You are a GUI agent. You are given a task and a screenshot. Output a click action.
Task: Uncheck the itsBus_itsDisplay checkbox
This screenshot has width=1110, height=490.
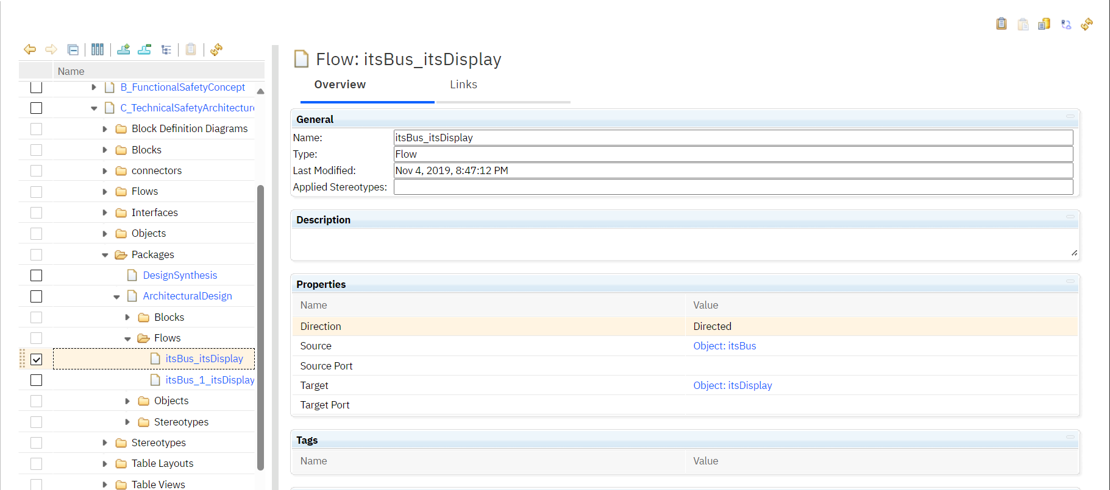[37, 359]
